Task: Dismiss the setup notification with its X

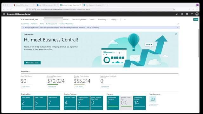Action: click(23, 28)
